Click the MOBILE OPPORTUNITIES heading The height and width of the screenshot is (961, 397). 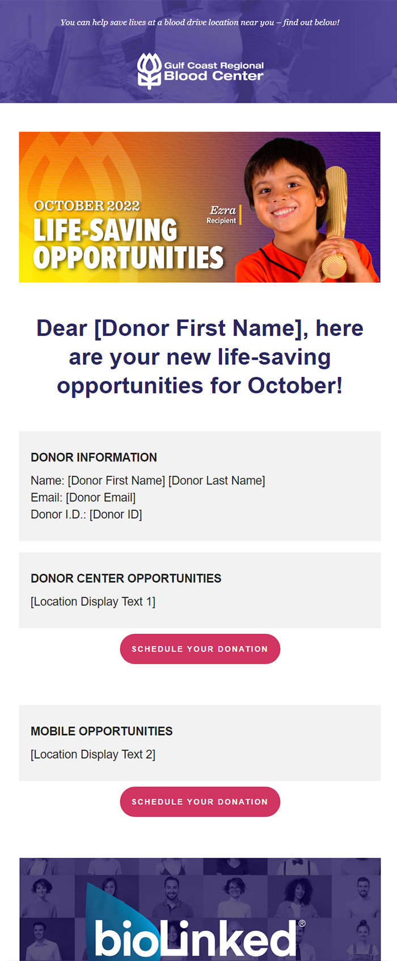(x=102, y=731)
